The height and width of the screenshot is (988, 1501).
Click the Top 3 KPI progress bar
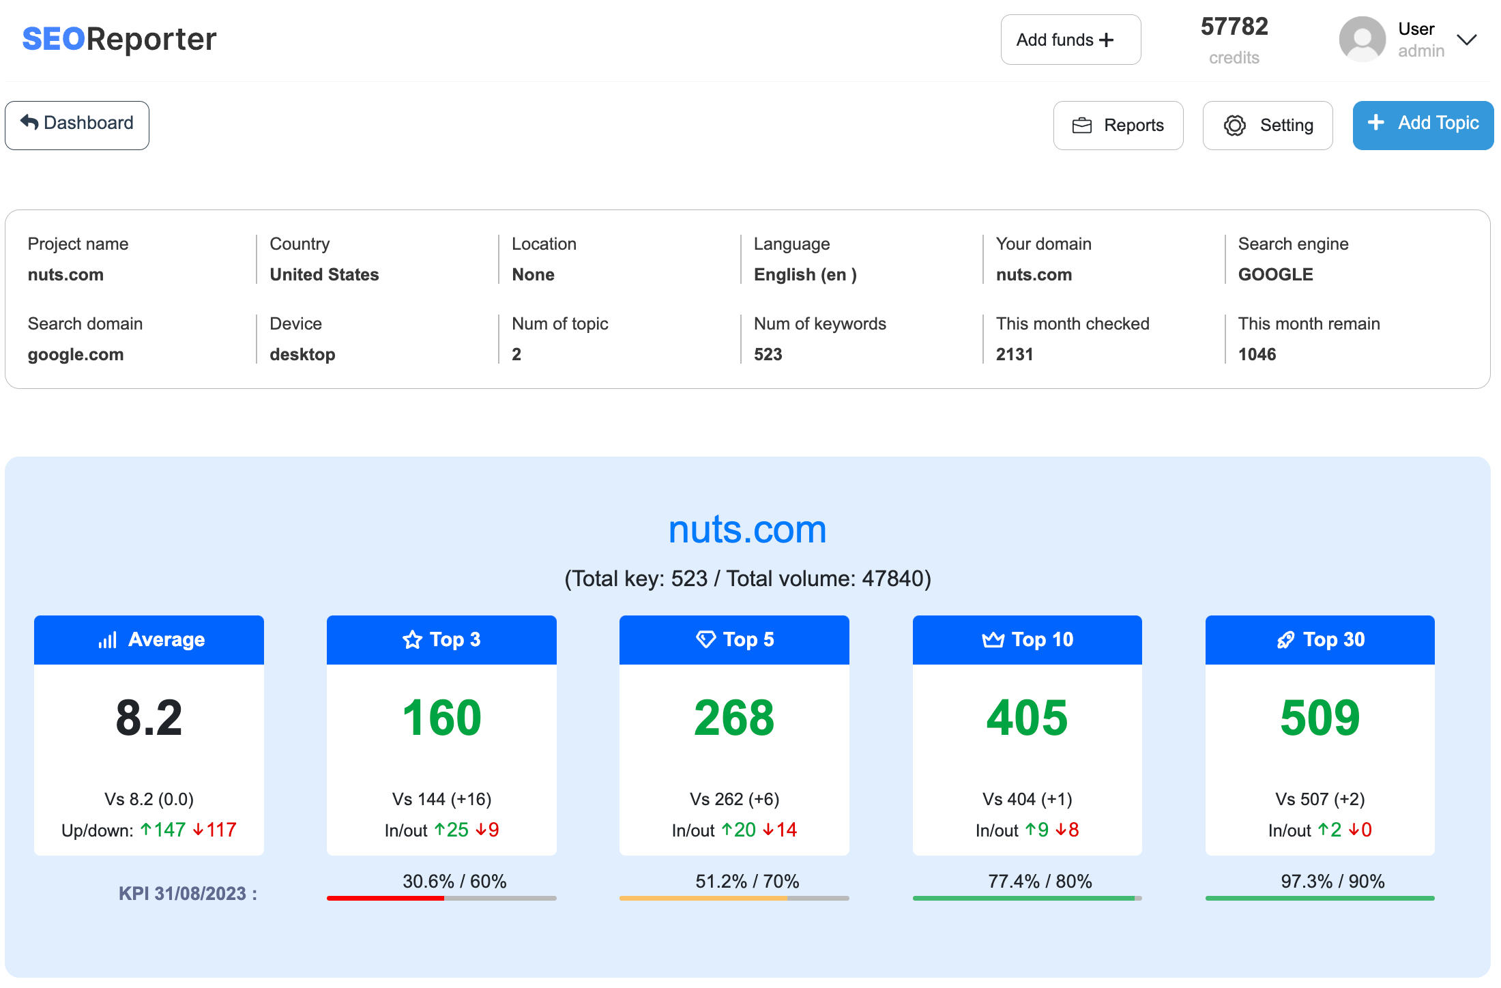[441, 898]
